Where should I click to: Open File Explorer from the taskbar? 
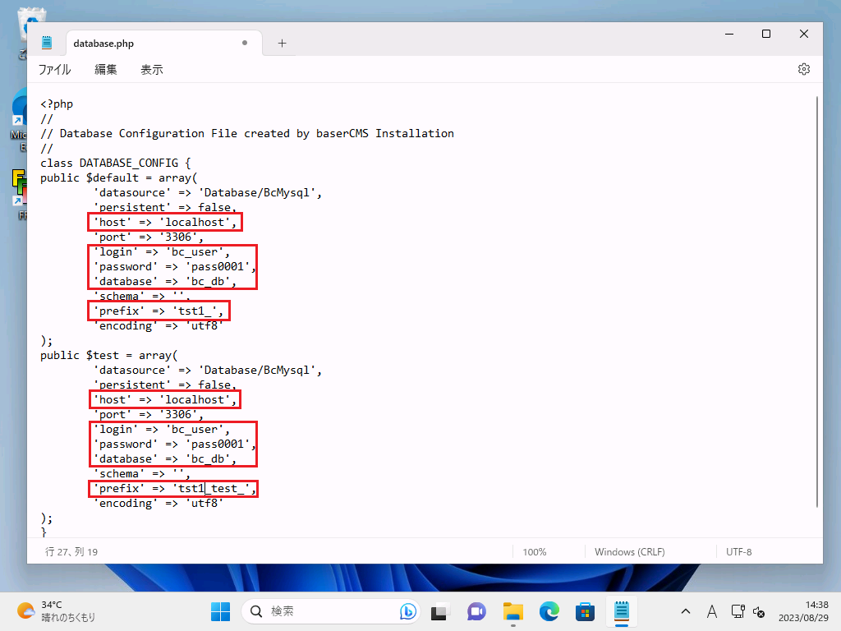coord(513,611)
